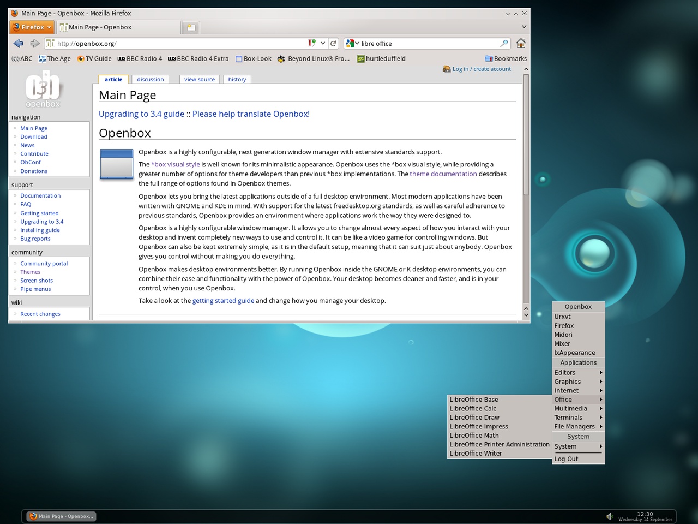Click the window thumbnail image in article

pos(117,164)
